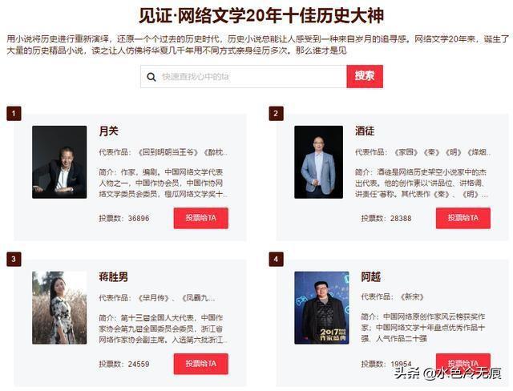Vote for 蒋胜男 with 投票给TA button
Screen dimensions: 513x391
coord(201,364)
